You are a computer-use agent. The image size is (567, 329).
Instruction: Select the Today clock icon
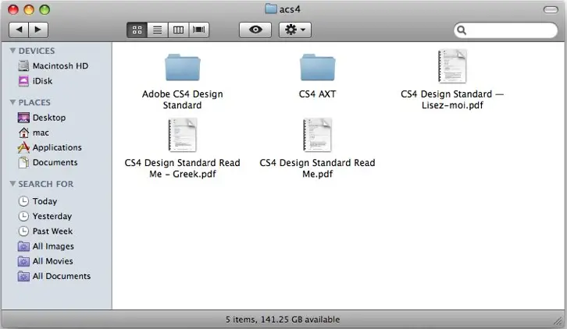[23, 201]
